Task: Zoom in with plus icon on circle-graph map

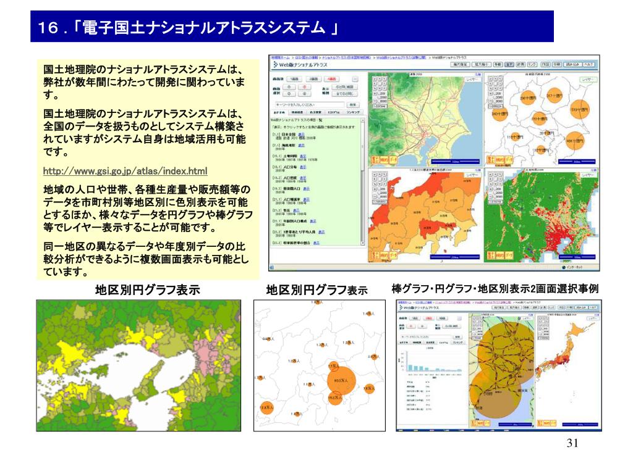Action: (490, 94)
